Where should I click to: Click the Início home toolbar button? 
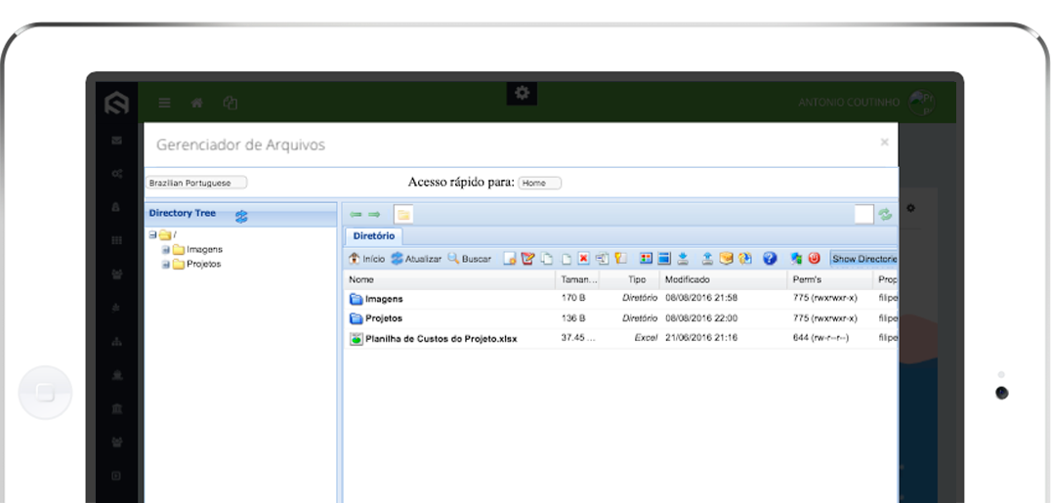tap(366, 259)
